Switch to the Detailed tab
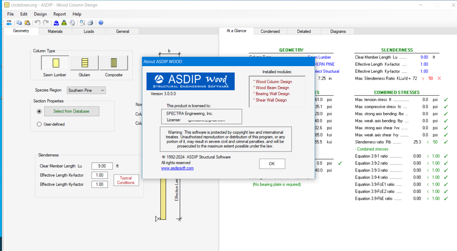The image size is (457, 251). [304, 31]
